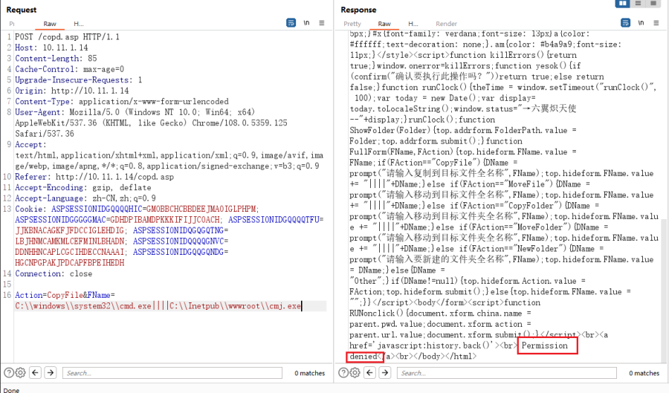Click the POST /copd.asp request line
The width and height of the screenshot is (669, 393).
tap(68, 37)
